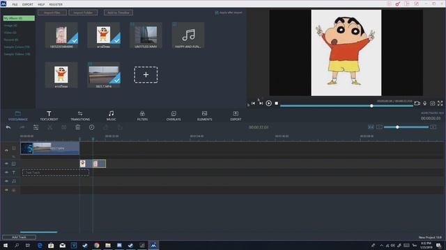Click the timeline zoom slider handle
The height and width of the screenshot is (250, 446).
[x=397, y=127]
